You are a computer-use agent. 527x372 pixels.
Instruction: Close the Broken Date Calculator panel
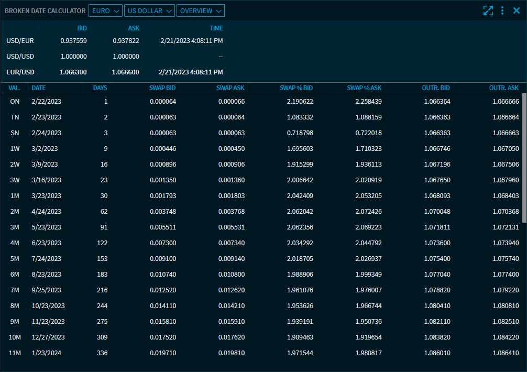pos(517,10)
